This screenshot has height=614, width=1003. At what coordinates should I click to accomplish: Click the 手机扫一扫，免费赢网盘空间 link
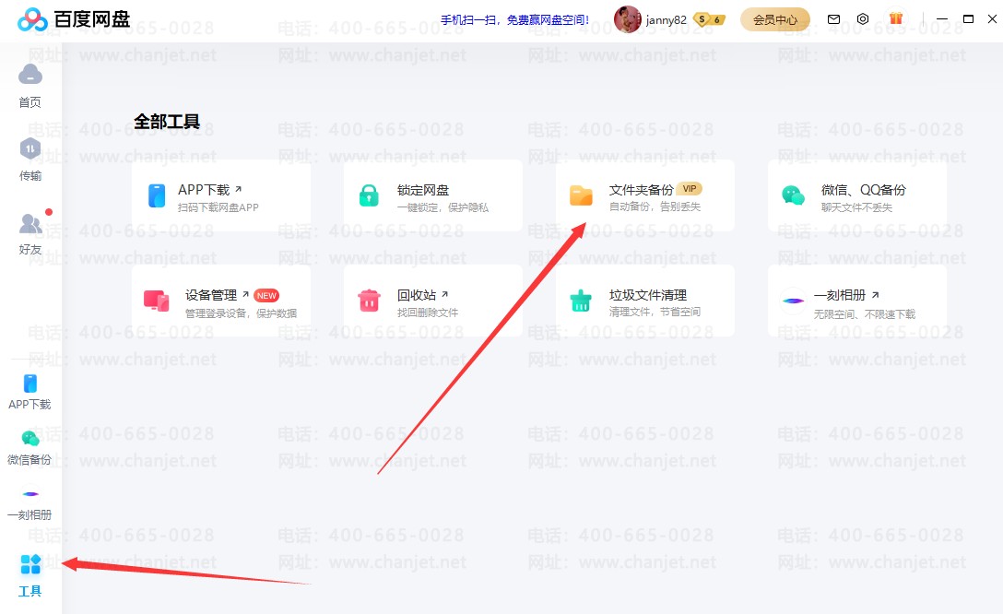point(515,20)
